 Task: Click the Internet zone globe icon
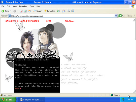(112, 95)
